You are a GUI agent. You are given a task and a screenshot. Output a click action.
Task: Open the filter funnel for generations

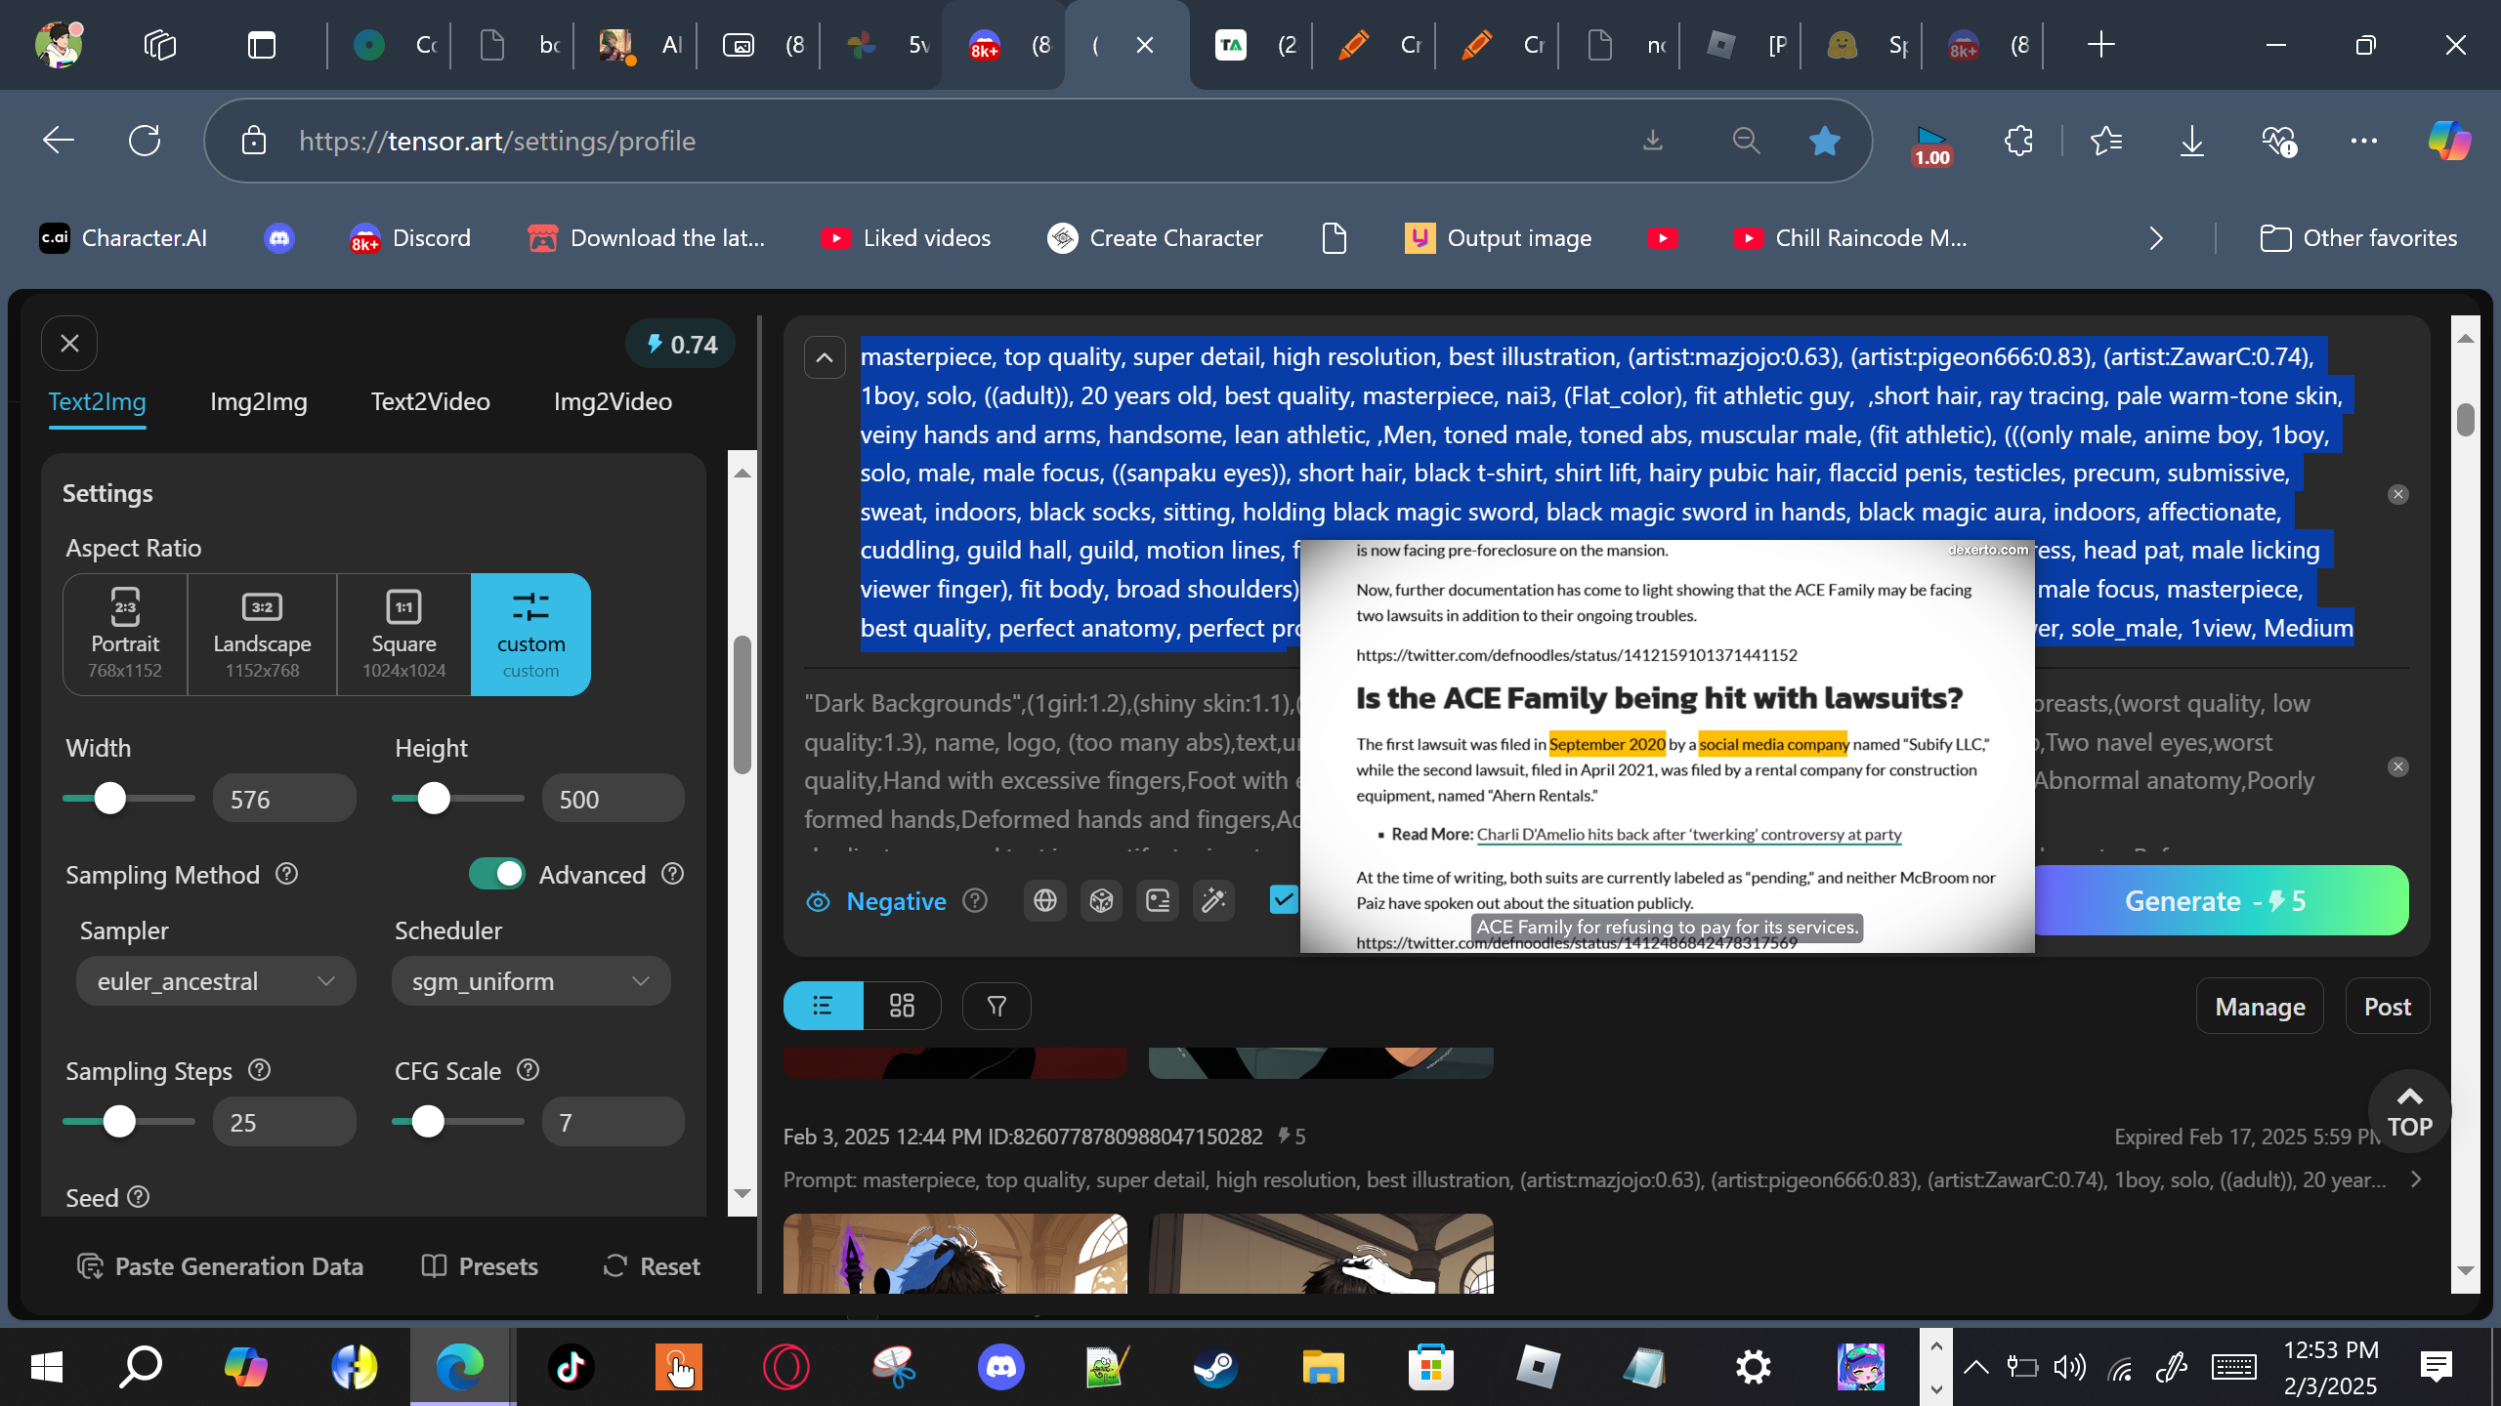pyautogui.click(x=996, y=1006)
